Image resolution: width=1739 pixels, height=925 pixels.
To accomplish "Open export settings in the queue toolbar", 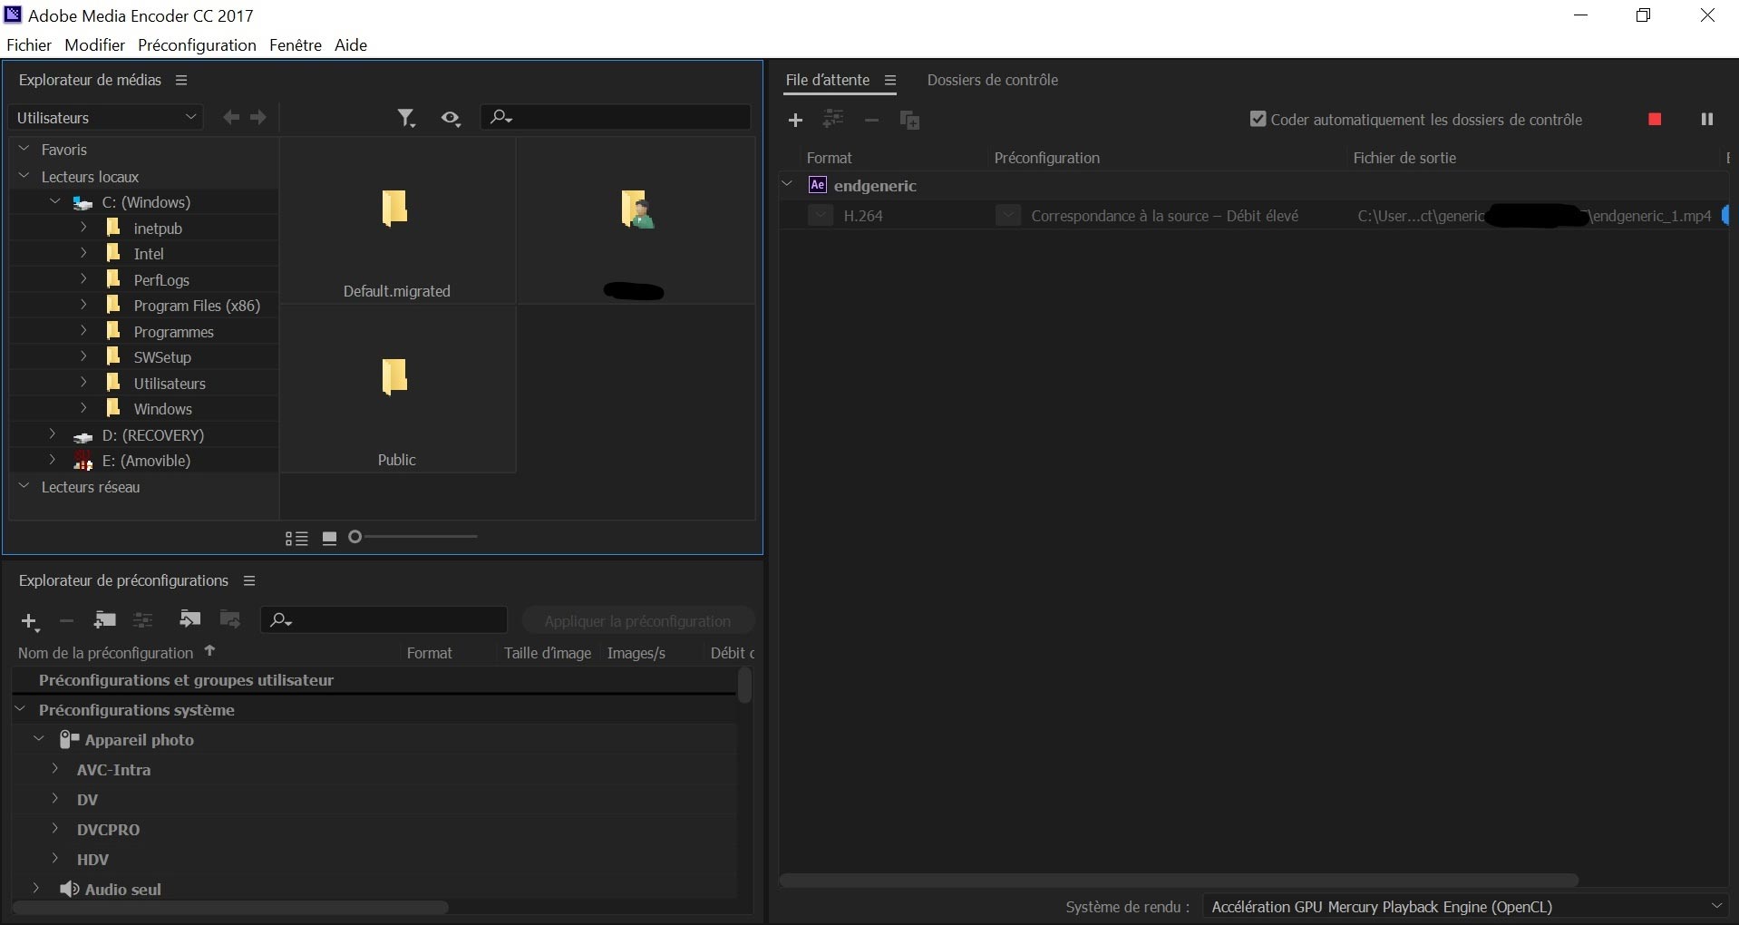I will tap(832, 119).
